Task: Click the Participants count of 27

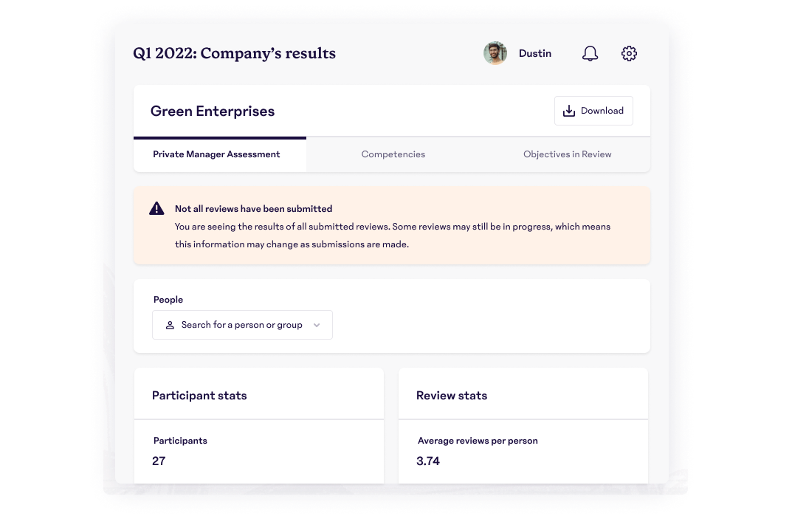Action: [159, 461]
